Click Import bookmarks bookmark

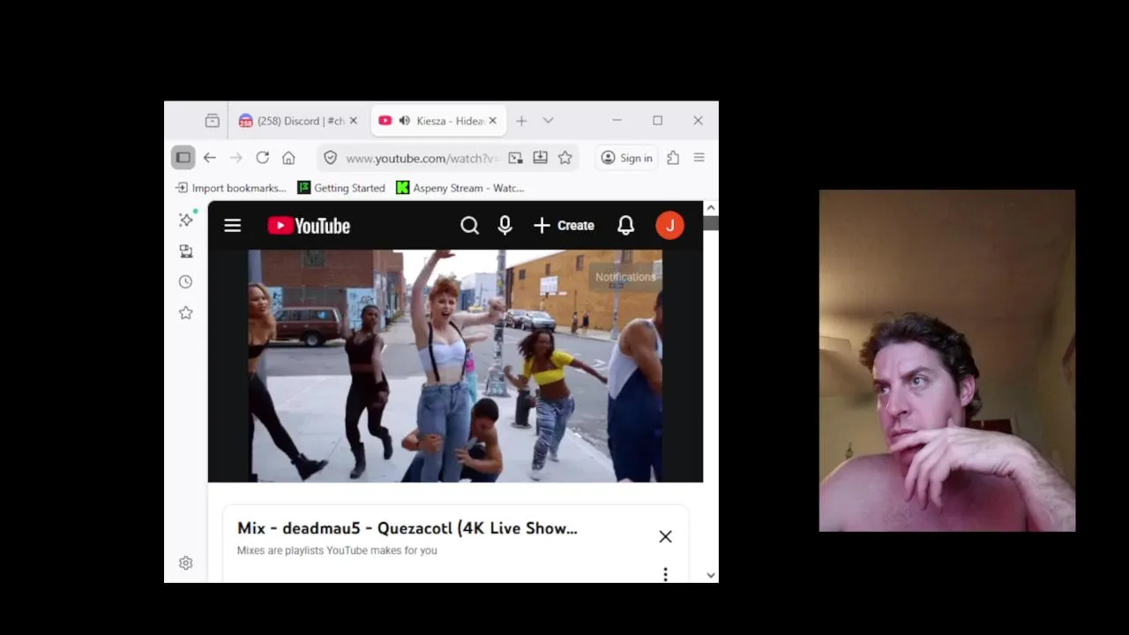point(231,188)
